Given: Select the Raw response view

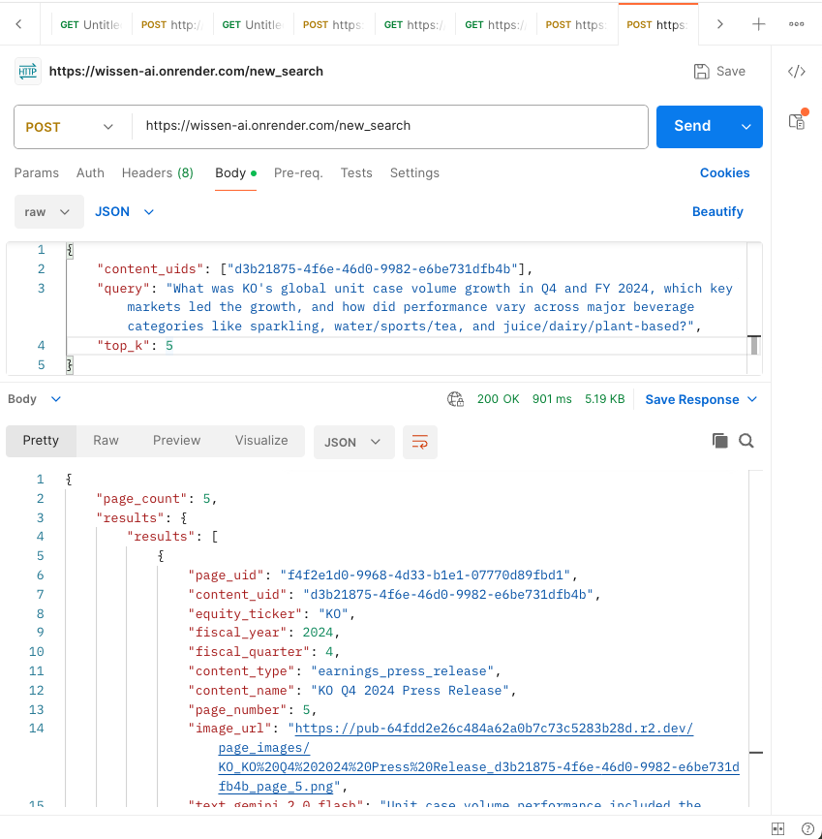Looking at the screenshot, I should click(106, 441).
